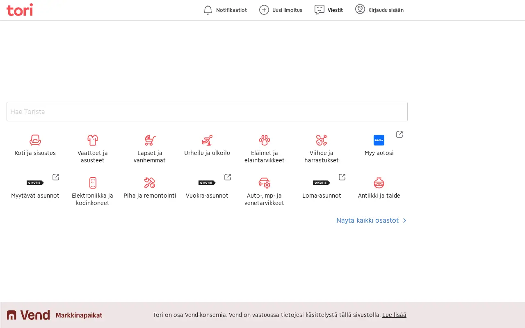Open the Elektroniikka ja kodinkoneet phone icon
This screenshot has height=328, width=525.
coord(93,183)
